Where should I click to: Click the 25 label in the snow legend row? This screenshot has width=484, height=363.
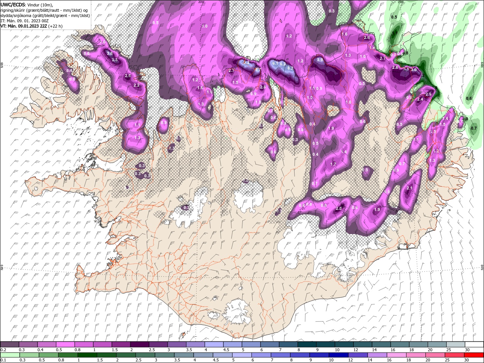point(448,350)
